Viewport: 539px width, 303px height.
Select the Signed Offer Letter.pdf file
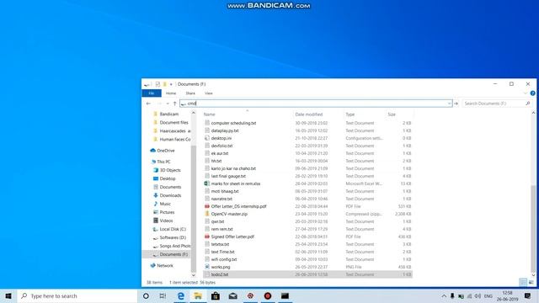click(232, 237)
